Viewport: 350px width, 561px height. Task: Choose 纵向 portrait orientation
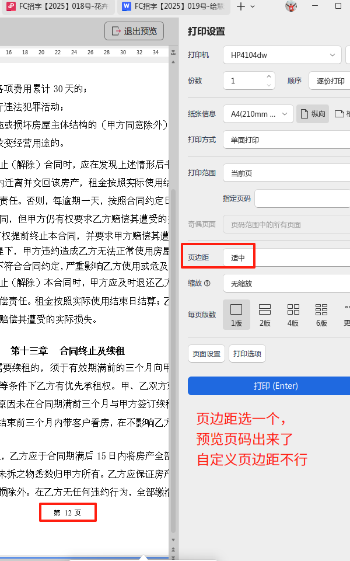[x=313, y=114]
